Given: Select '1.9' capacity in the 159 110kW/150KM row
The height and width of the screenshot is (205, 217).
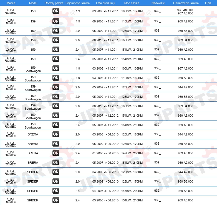Looking at the screenshot, I should pyautogui.click(x=78, y=21).
